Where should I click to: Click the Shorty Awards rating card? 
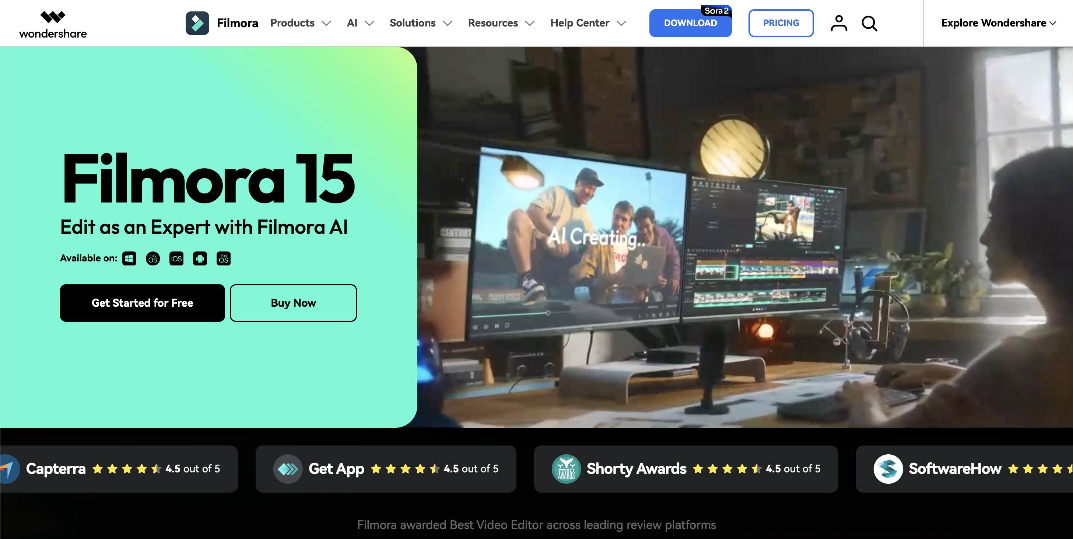coord(686,469)
